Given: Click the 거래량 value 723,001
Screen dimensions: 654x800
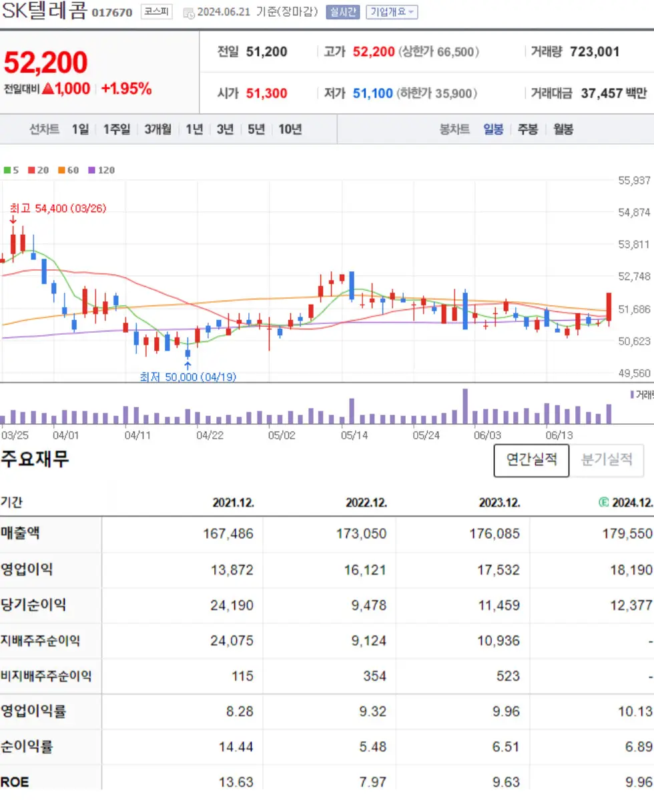Looking at the screenshot, I should 595,51.
